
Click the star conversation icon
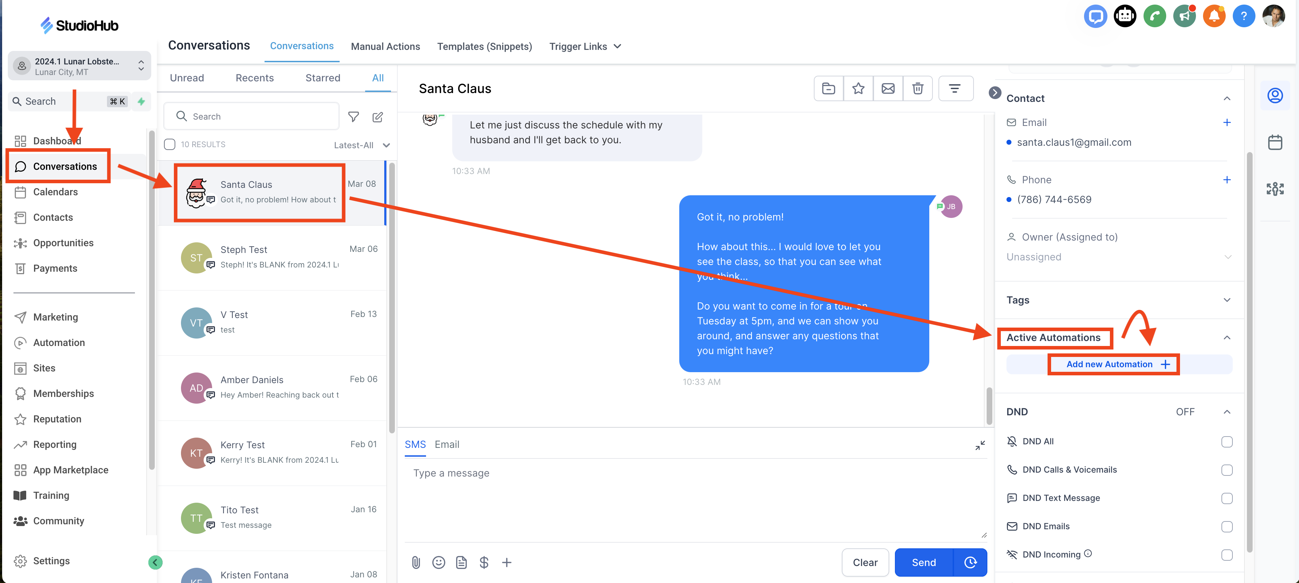point(858,89)
